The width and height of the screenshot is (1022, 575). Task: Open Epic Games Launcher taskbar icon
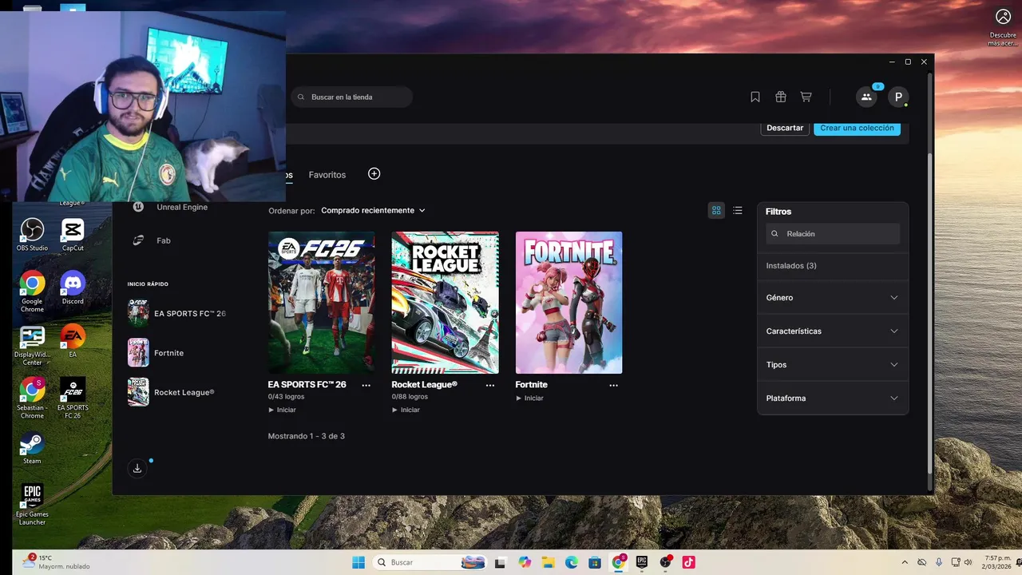642,562
